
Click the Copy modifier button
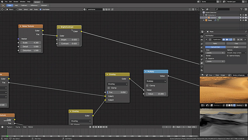(x=236, y=44)
